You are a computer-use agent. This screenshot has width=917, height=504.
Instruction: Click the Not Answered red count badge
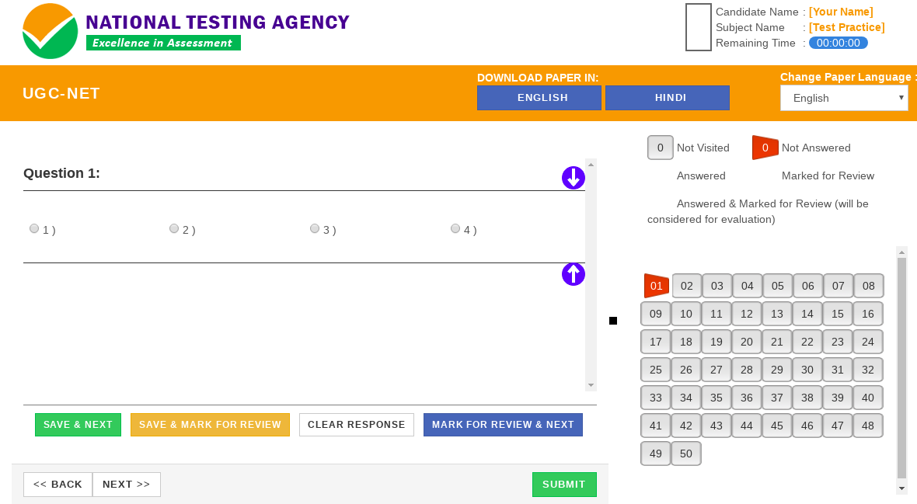click(x=765, y=148)
